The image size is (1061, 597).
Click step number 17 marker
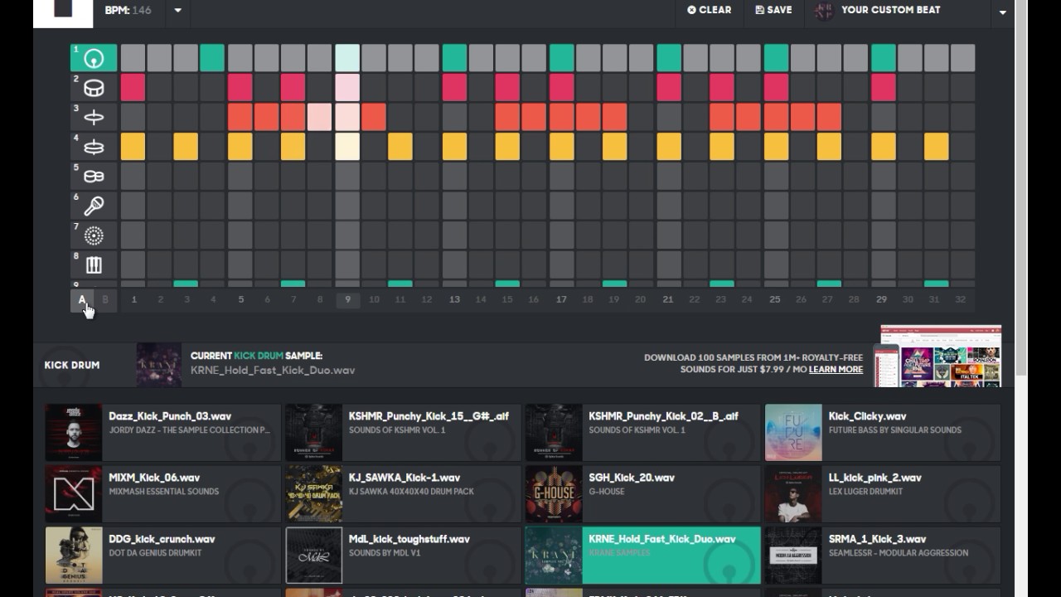(x=561, y=299)
